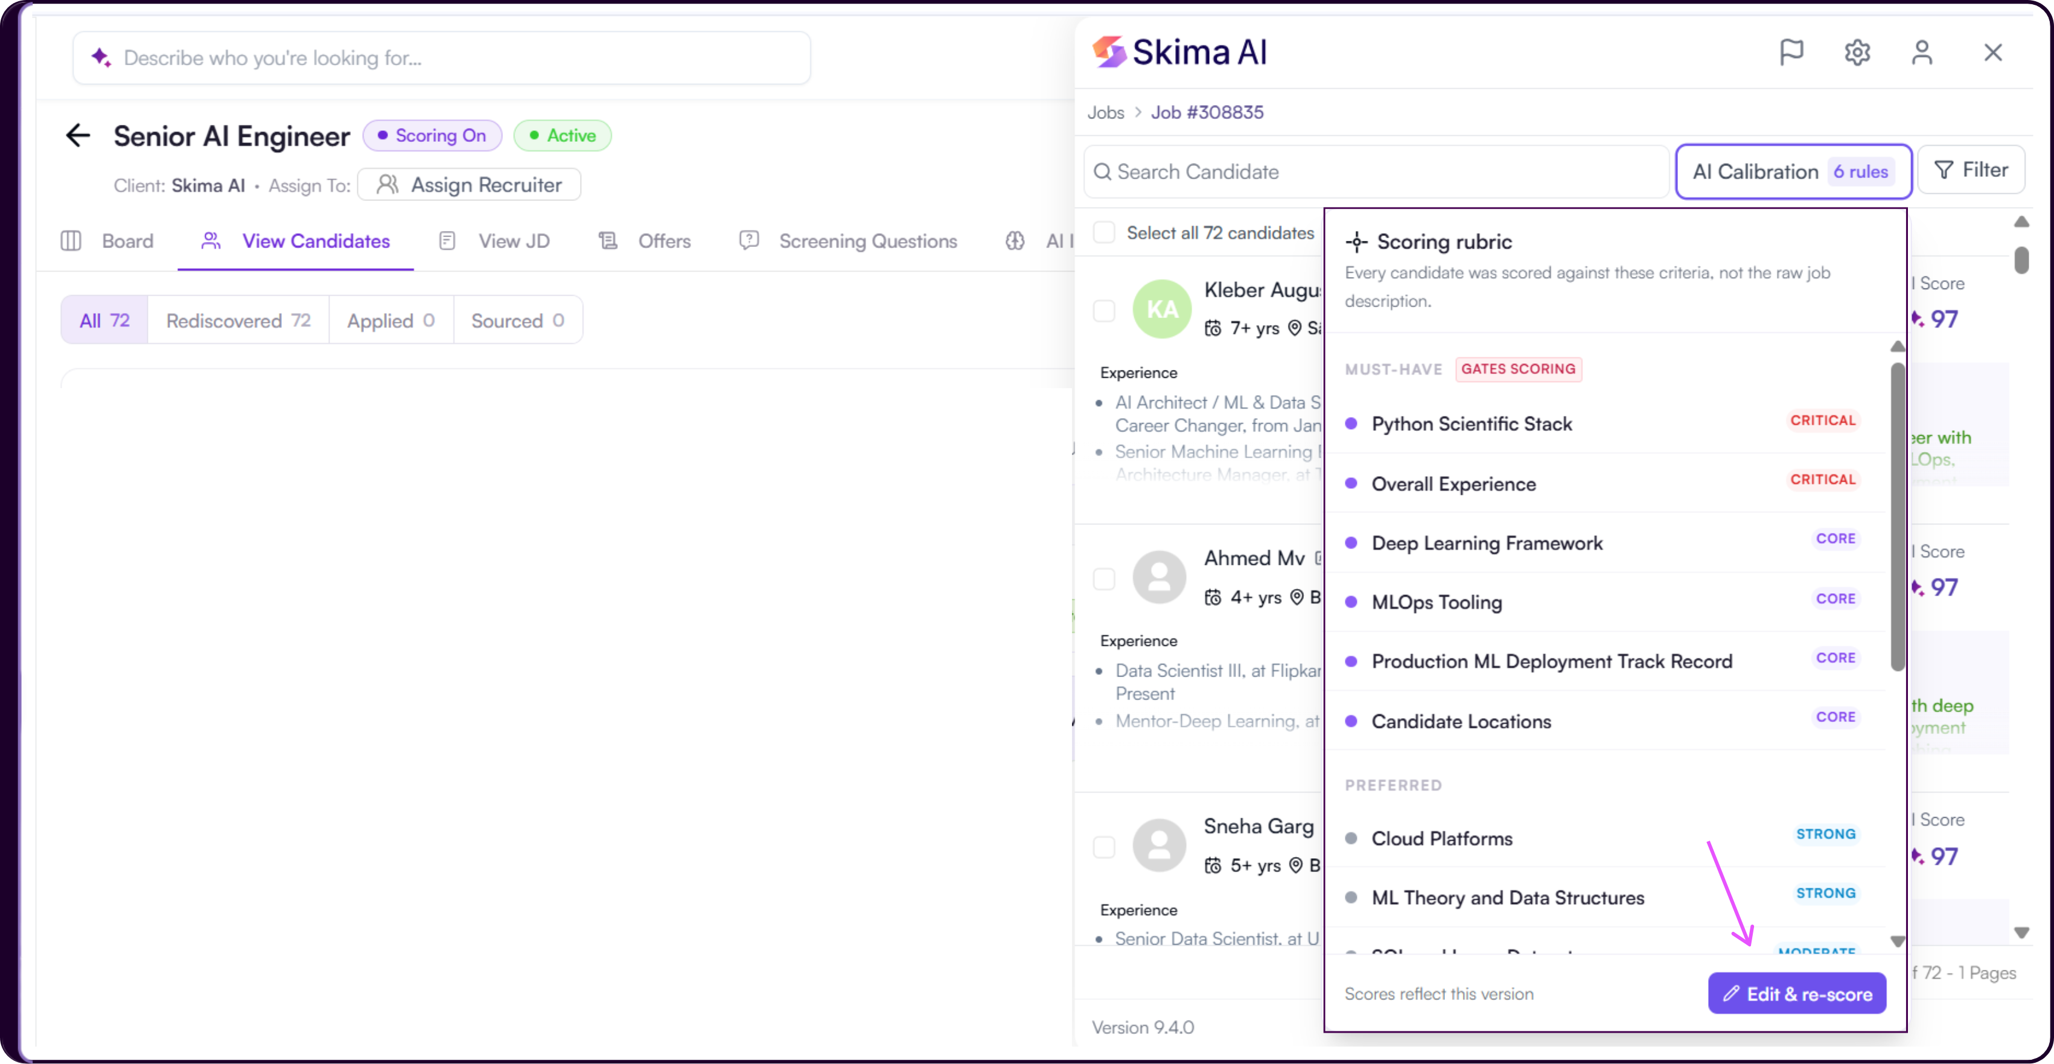Click the Assign Recruiter people icon

coord(388,184)
